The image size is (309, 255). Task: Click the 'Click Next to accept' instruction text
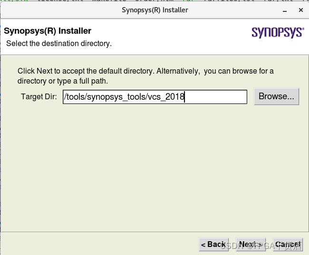tap(145, 76)
